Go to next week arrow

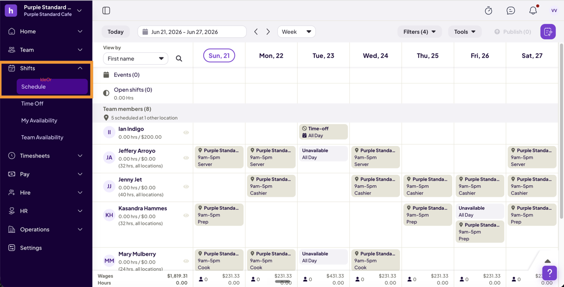(x=268, y=32)
